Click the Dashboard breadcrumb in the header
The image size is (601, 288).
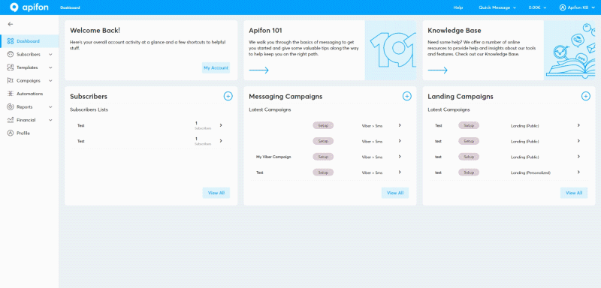click(70, 7)
